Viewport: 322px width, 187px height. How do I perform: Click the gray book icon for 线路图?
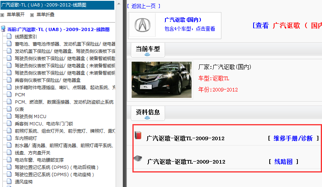pyautogui.click(x=138, y=158)
